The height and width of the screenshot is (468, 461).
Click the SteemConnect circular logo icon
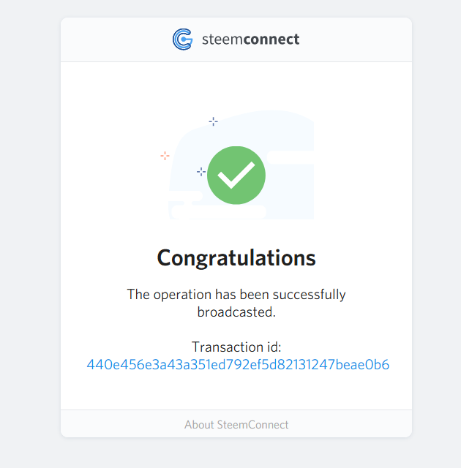182,39
